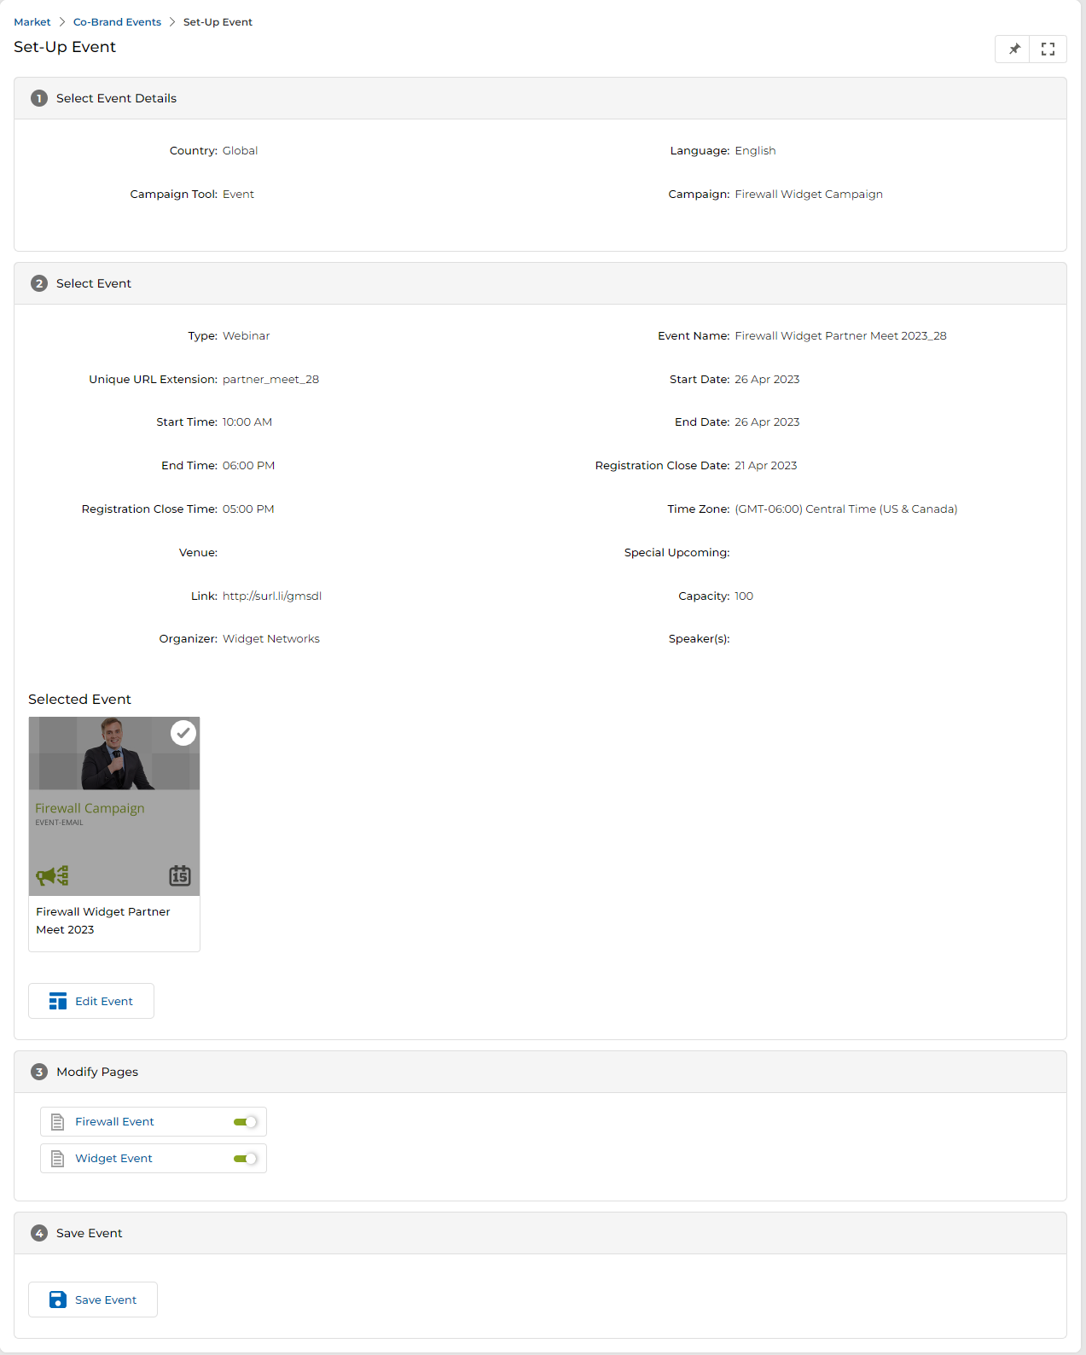Click the http://surl.li/gmsdl link value
This screenshot has height=1355, width=1086.
(x=272, y=596)
